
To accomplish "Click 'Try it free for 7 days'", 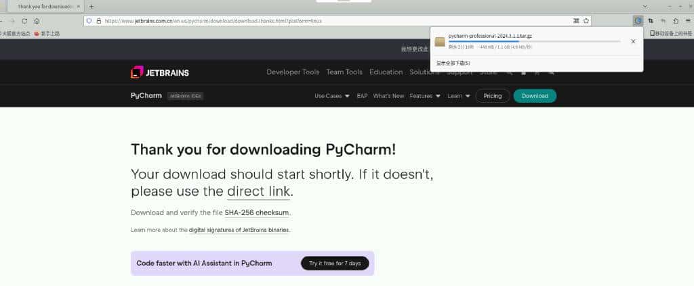I will [x=335, y=264].
